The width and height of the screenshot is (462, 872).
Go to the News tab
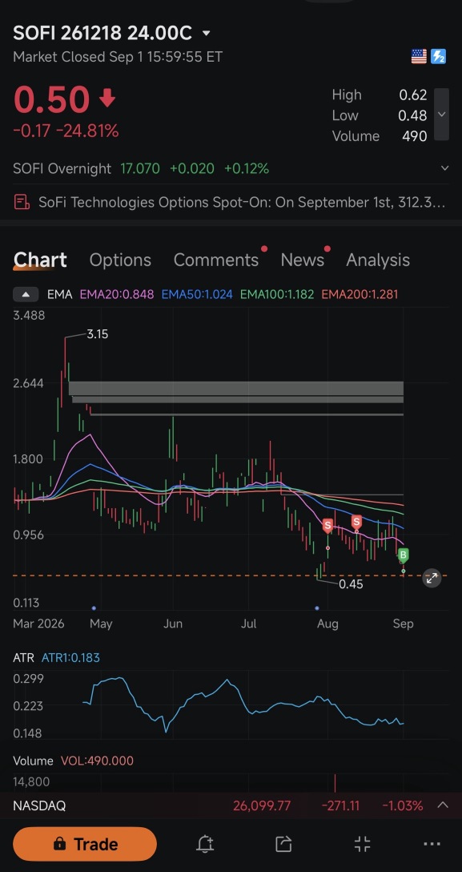click(x=302, y=260)
